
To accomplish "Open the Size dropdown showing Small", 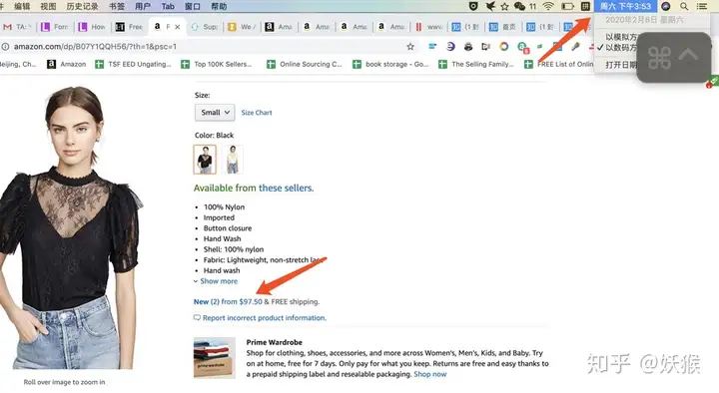I will pyautogui.click(x=215, y=113).
